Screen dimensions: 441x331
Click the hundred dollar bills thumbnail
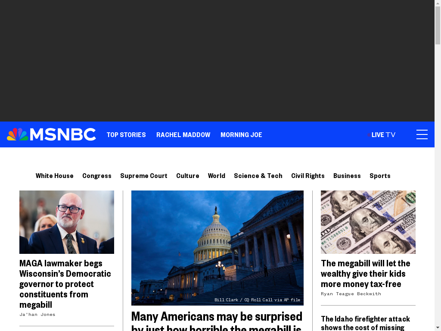368,222
